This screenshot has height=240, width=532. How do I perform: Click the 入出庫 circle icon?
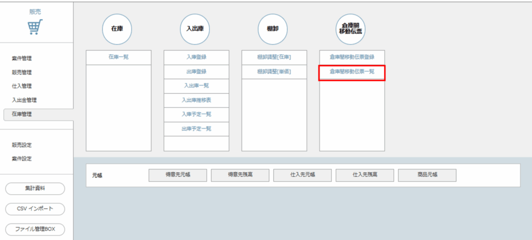195,29
